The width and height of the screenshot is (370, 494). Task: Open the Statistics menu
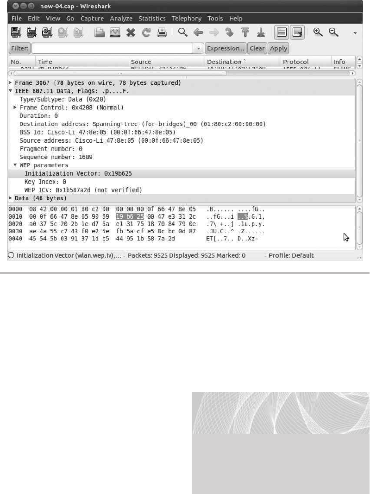(x=152, y=18)
